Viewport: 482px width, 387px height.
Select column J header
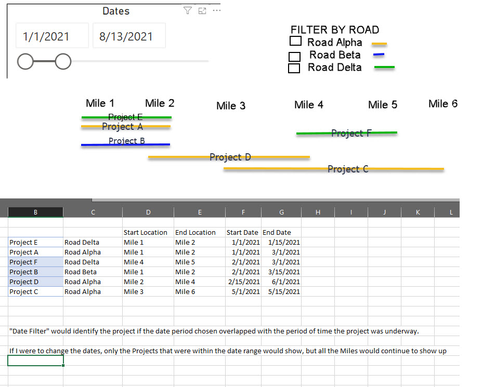384,212
